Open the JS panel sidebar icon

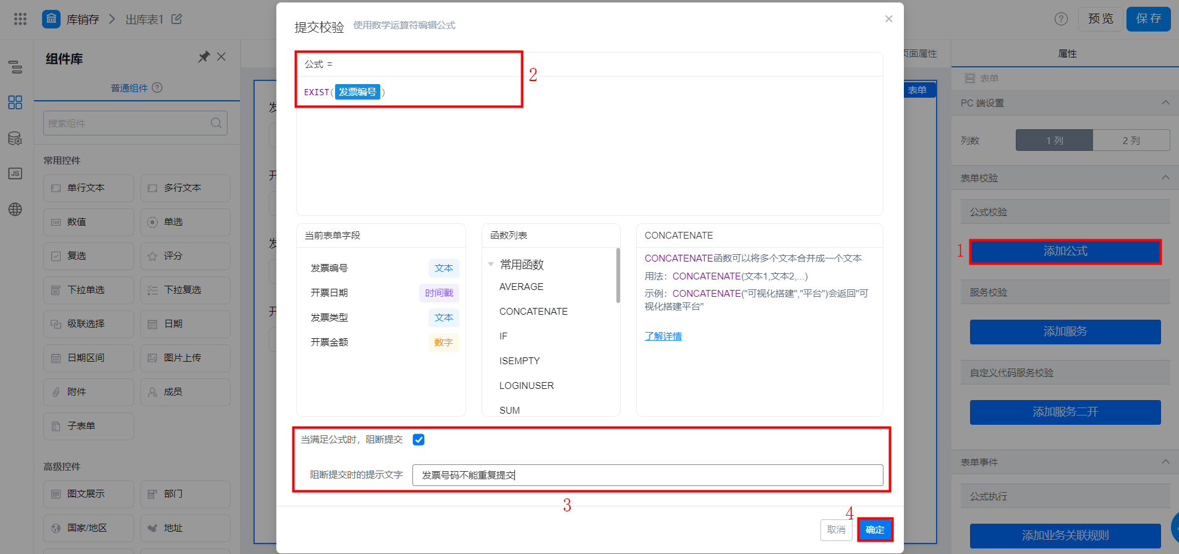click(x=15, y=174)
